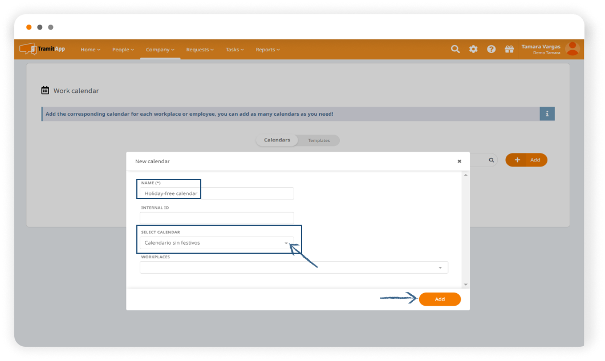Click the help question mark icon
The width and height of the screenshot is (605, 361).
[491, 50]
